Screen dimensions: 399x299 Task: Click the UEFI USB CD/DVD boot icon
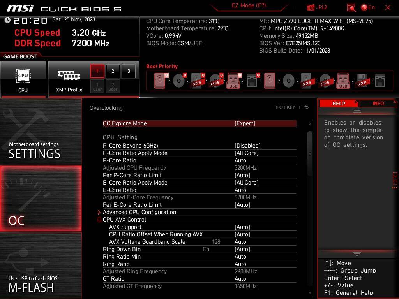(216, 81)
